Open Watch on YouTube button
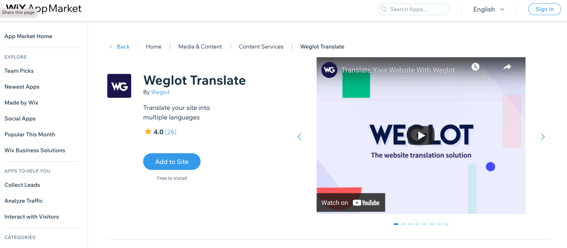567x248 pixels. click(350, 203)
